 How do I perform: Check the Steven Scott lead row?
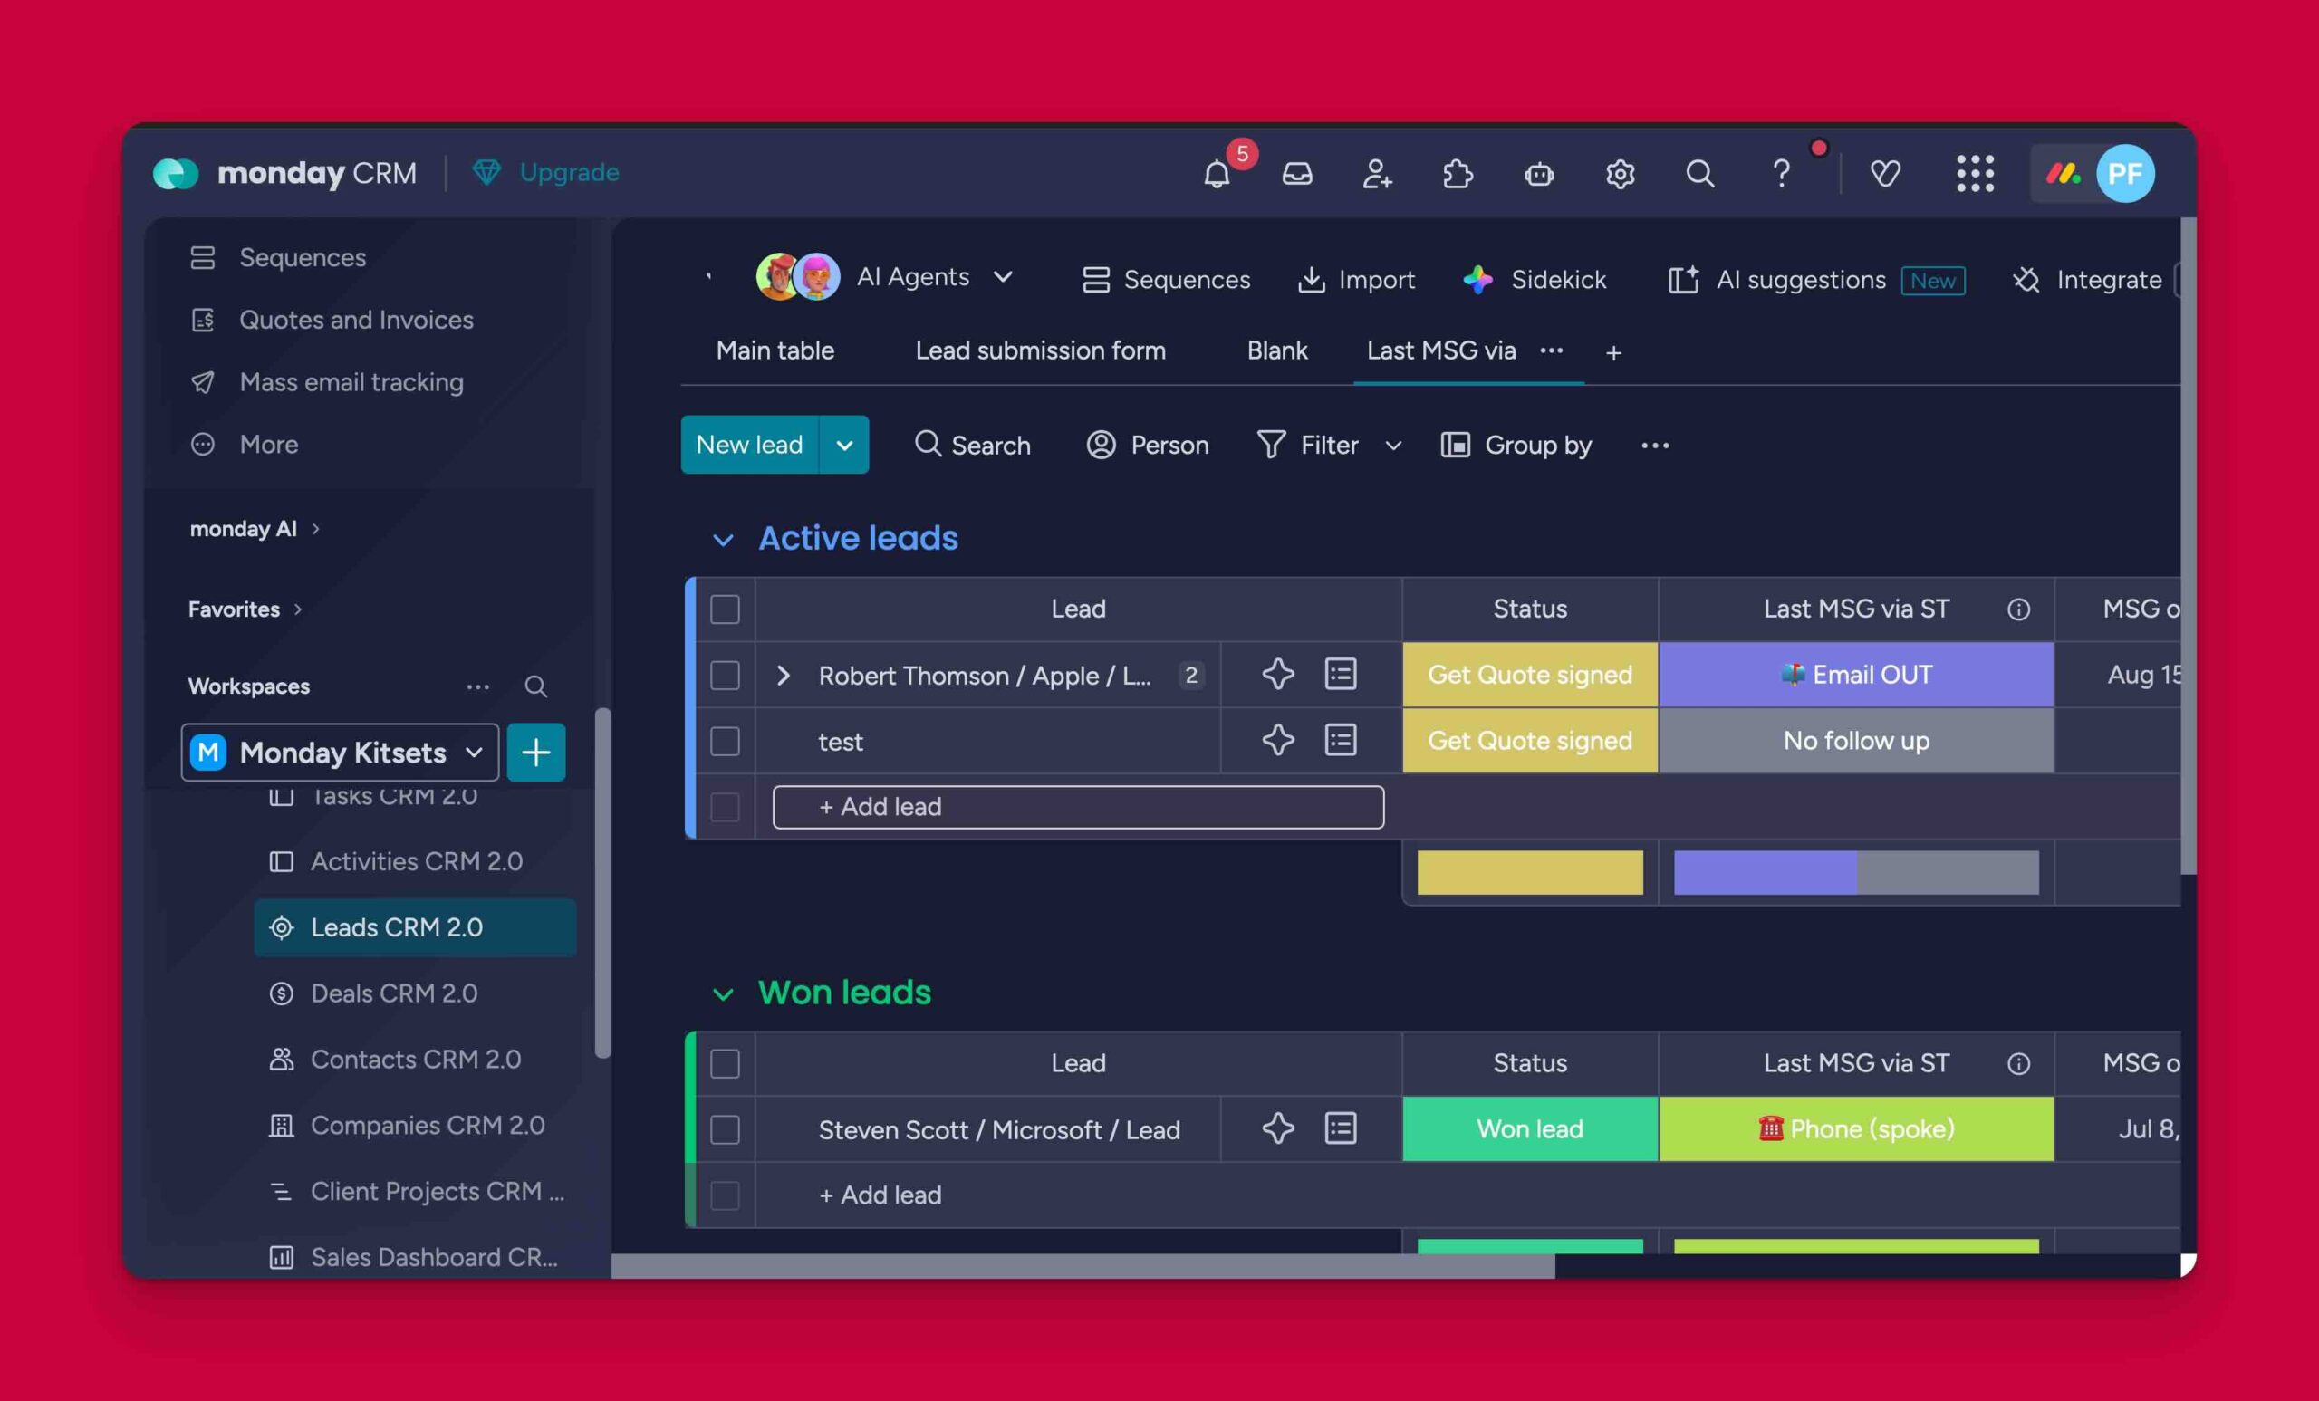pos(725,1129)
